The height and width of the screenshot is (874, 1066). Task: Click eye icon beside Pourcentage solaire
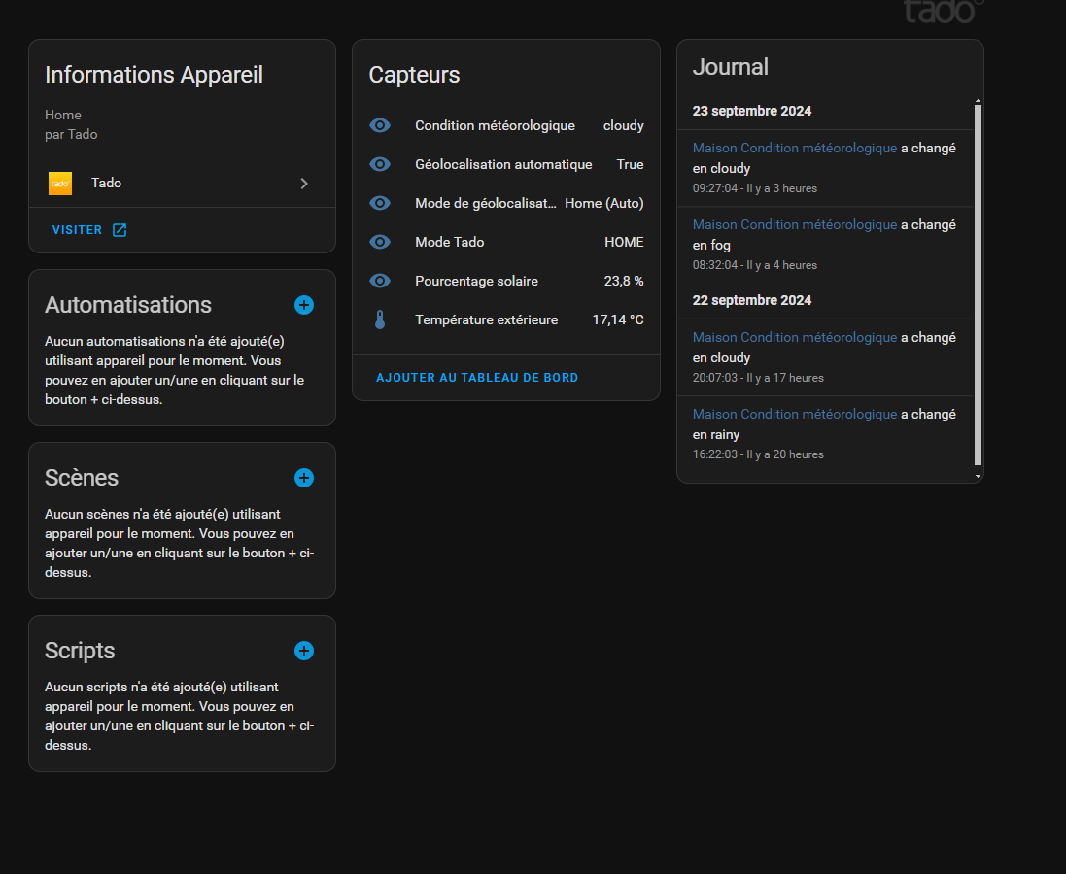point(380,281)
